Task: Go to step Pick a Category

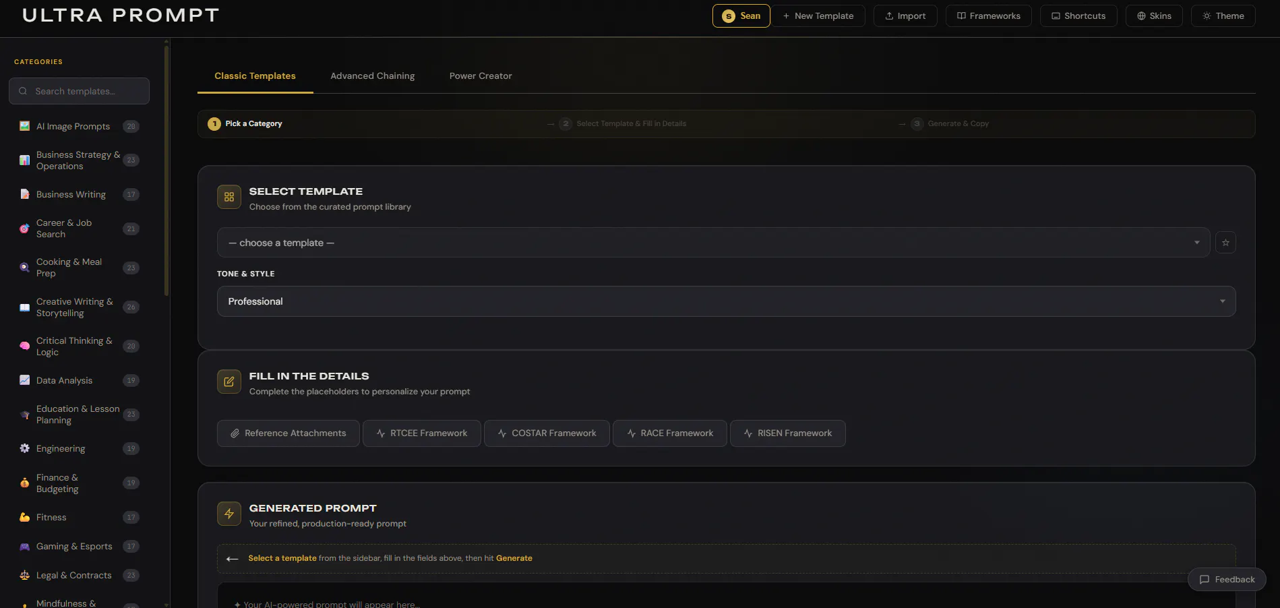Action: [x=245, y=124]
